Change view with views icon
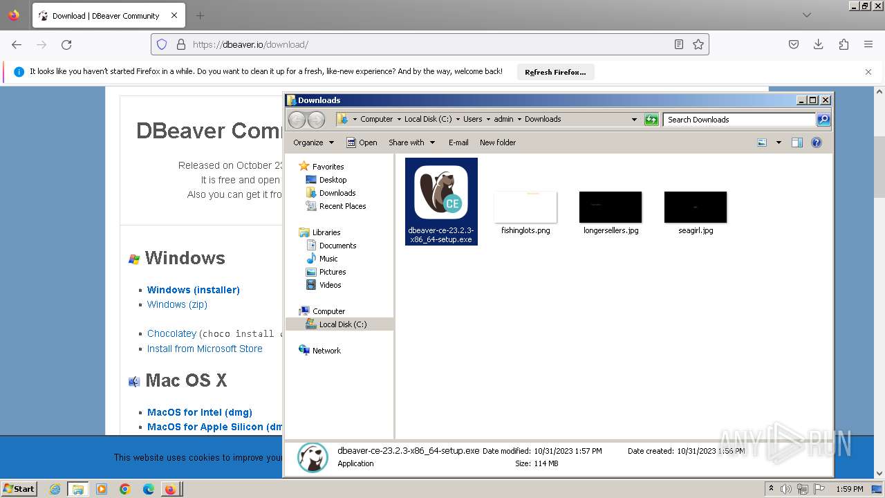885x498 pixels. coord(762,142)
